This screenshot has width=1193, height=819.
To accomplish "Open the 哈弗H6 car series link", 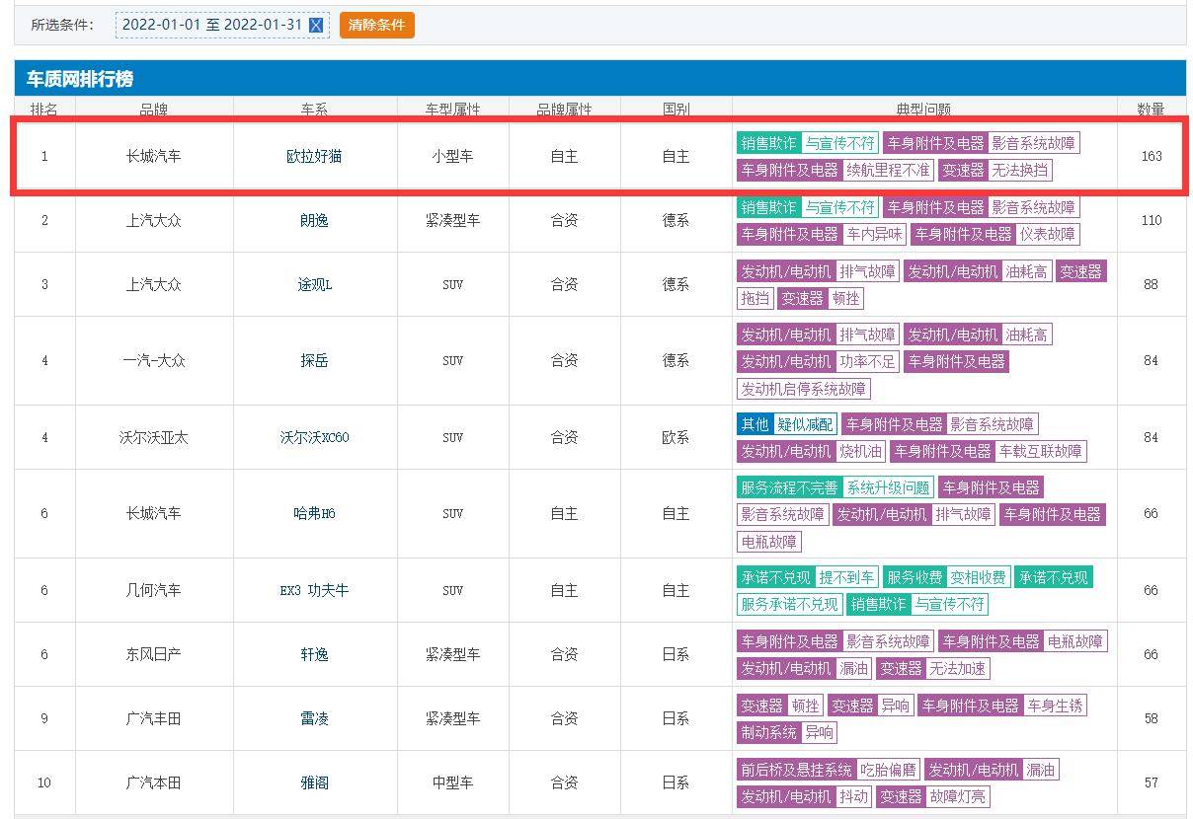I will [x=314, y=513].
